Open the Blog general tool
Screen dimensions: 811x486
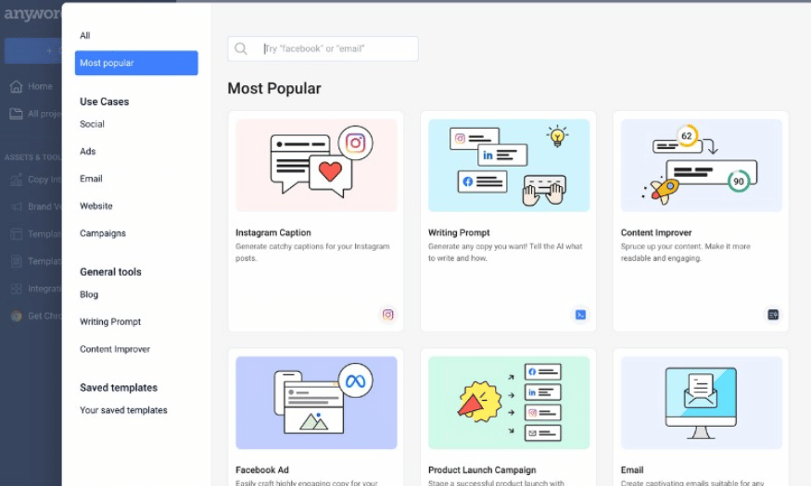89,294
